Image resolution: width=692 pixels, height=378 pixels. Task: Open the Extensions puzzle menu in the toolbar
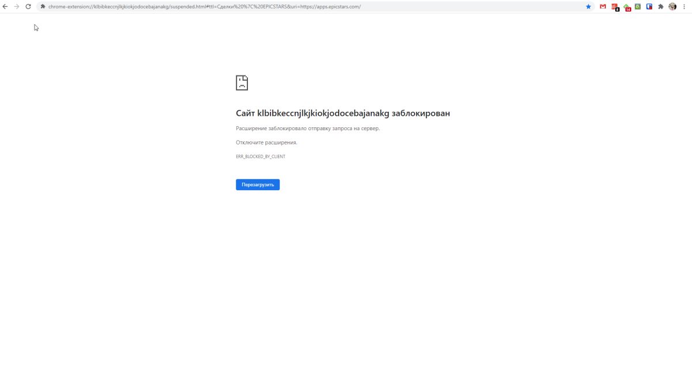661,6
